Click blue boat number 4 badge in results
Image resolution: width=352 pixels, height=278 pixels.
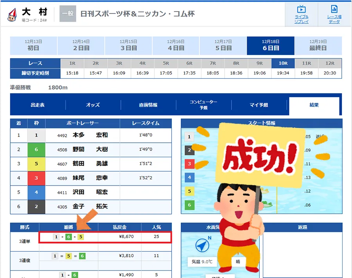point(36,193)
